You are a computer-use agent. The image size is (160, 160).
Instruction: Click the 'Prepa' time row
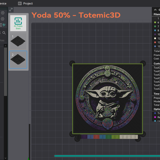(x=157, y=98)
